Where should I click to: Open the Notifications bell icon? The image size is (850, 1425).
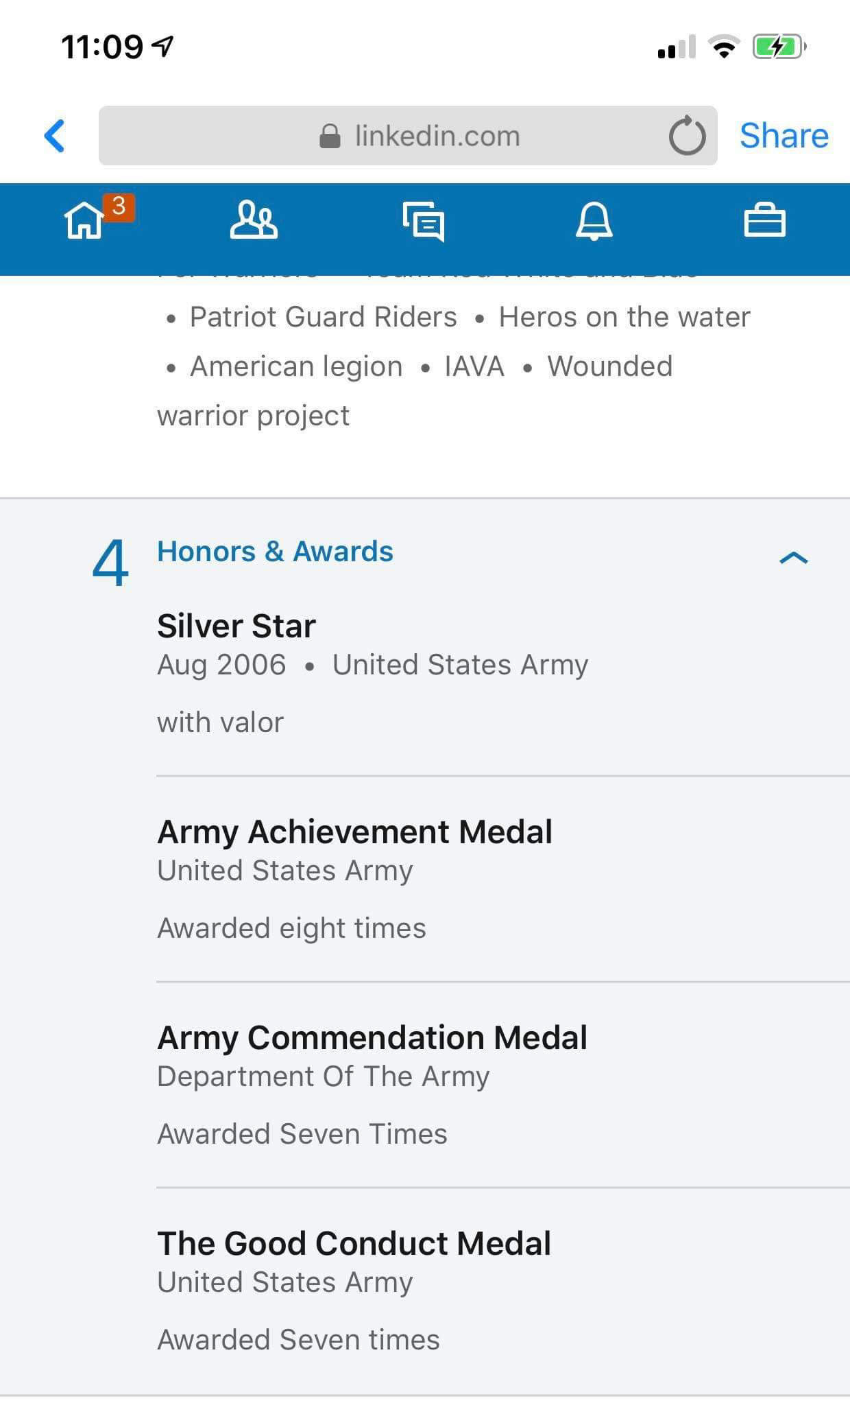point(594,221)
